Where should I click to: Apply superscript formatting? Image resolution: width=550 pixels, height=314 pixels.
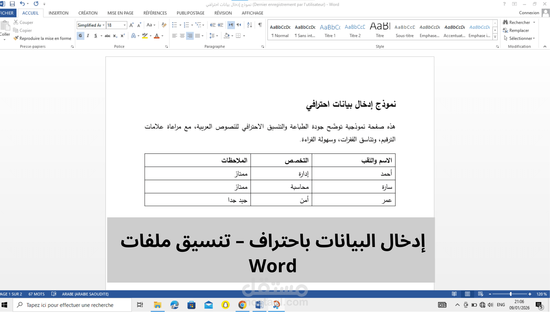point(123,36)
